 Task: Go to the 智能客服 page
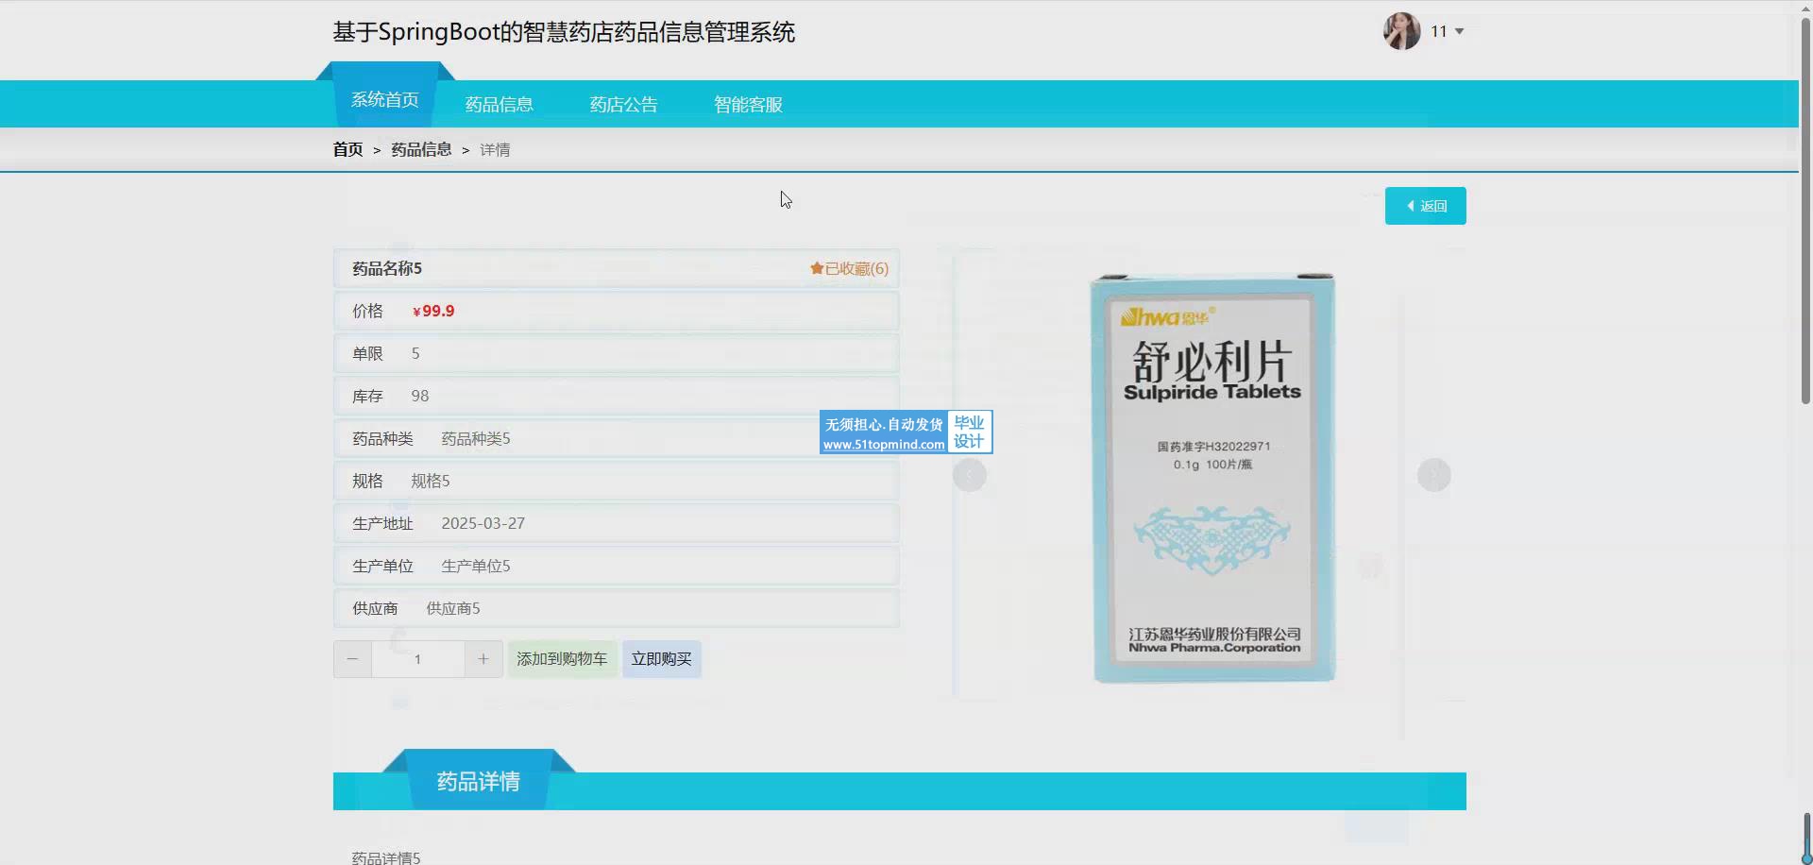[x=748, y=105]
